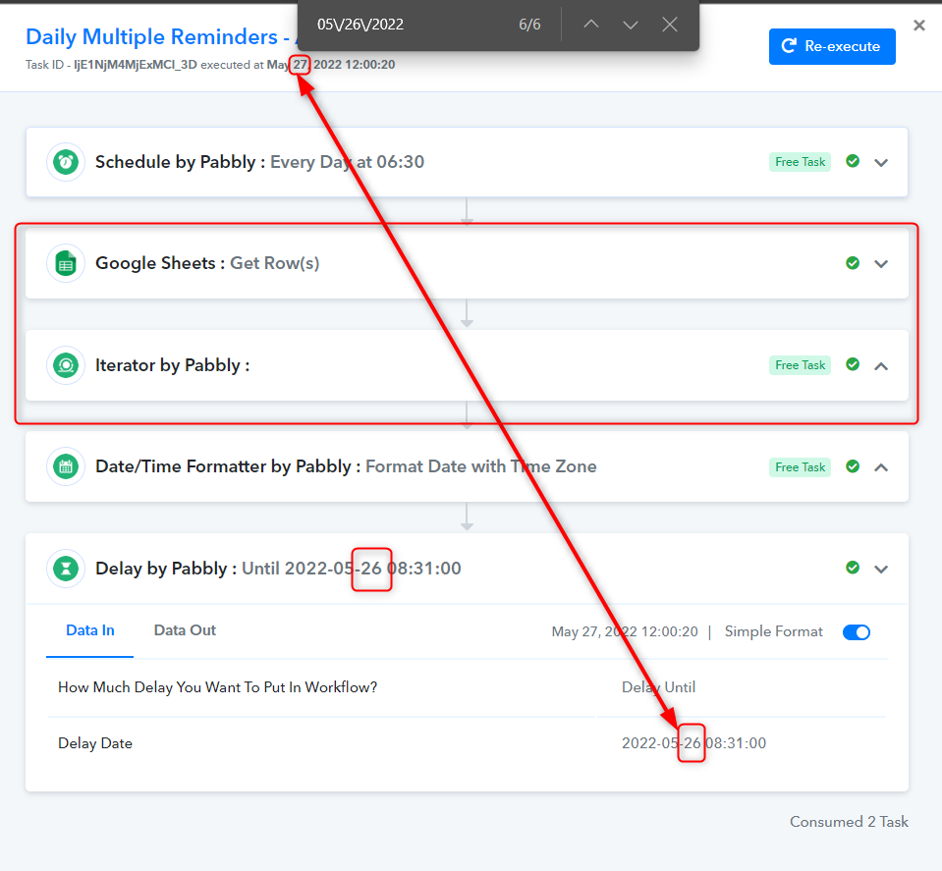Expand the Google Sheets Get Row(s) step
This screenshot has width=942, height=871.
881,264
